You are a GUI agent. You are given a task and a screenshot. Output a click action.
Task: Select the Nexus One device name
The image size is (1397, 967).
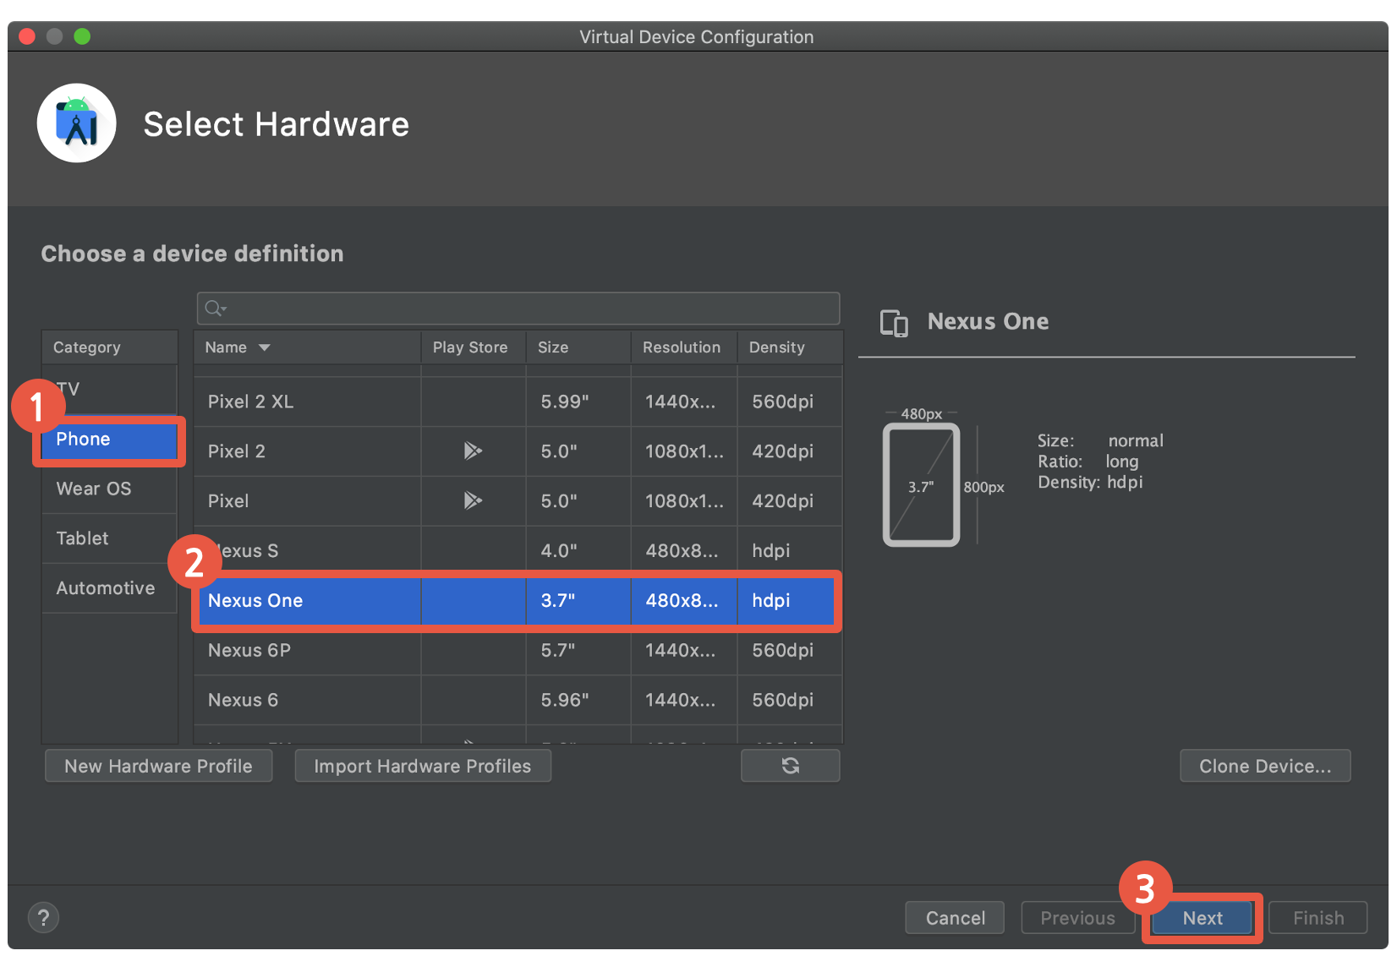[255, 601]
